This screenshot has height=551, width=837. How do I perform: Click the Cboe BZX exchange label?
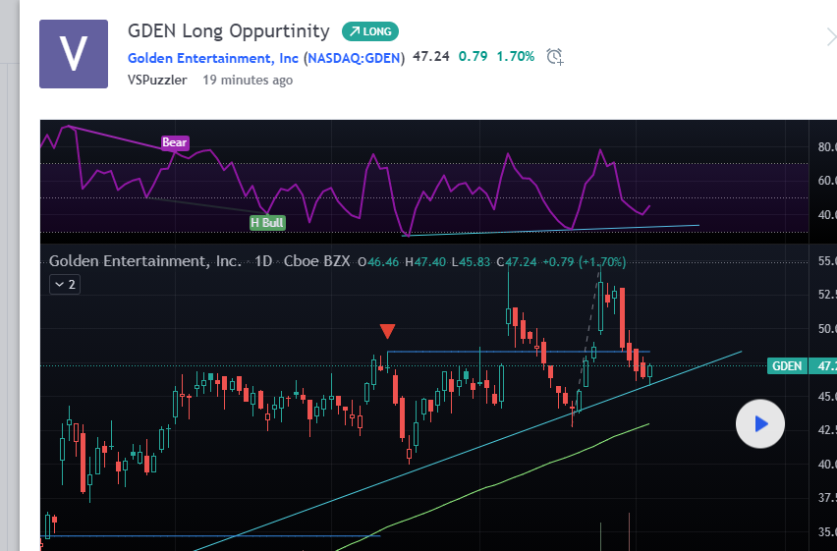point(316,262)
